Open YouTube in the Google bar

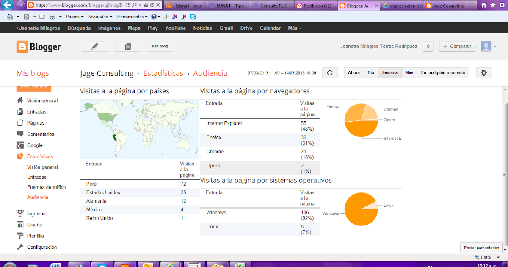click(x=175, y=28)
